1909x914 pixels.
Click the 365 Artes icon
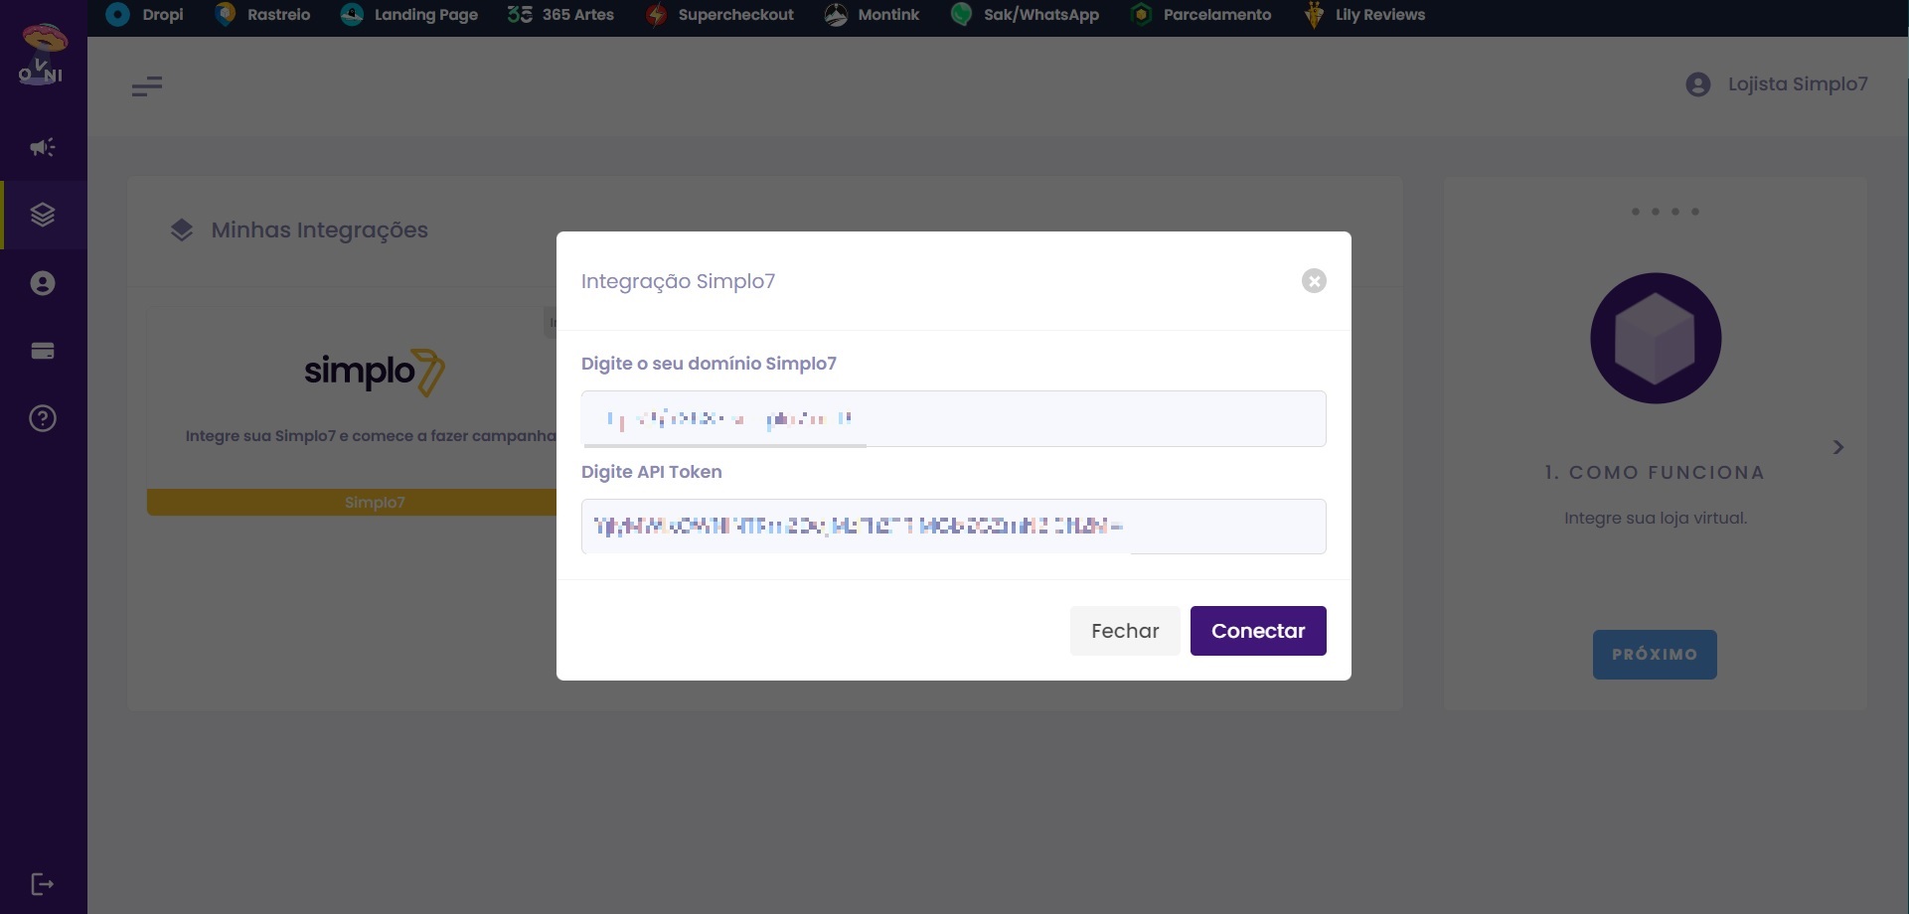pos(520,15)
